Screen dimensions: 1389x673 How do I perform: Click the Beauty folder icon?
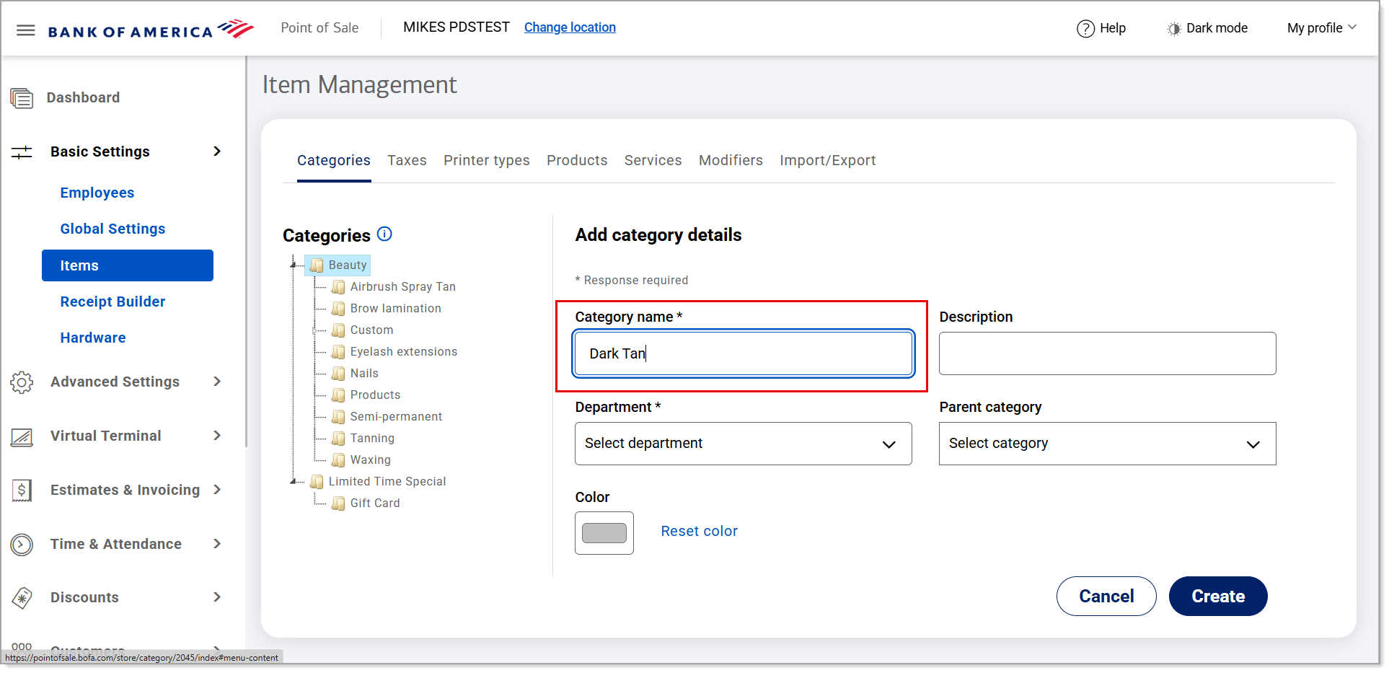pyautogui.click(x=317, y=265)
